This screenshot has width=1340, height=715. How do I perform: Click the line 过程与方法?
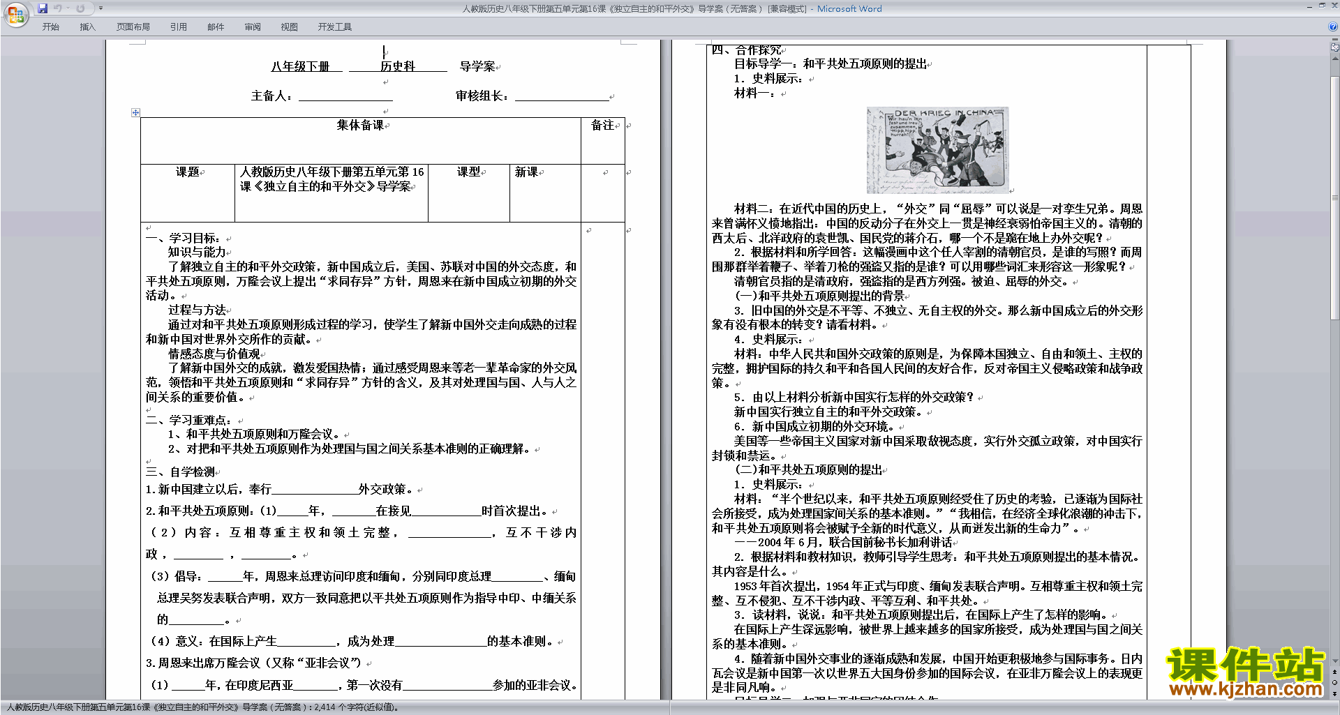[197, 310]
